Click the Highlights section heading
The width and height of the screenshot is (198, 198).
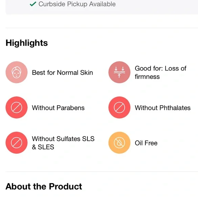(x=27, y=43)
